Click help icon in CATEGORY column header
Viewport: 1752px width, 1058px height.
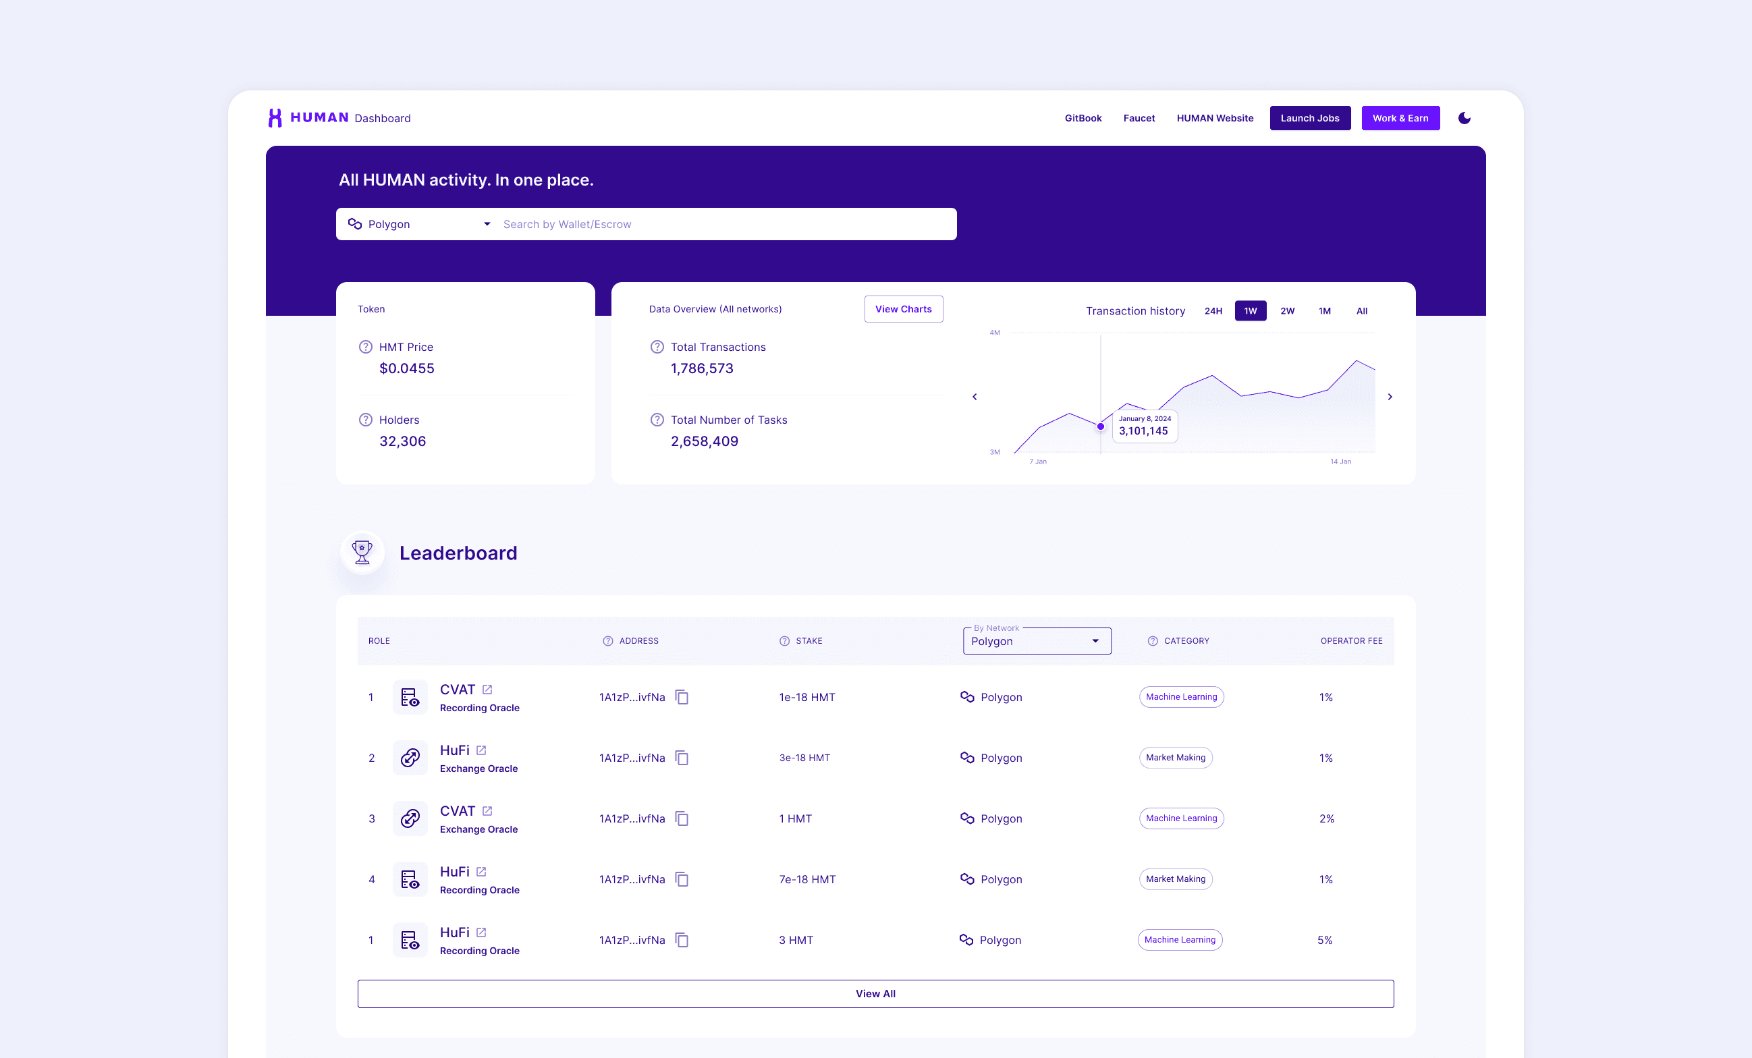coord(1153,640)
